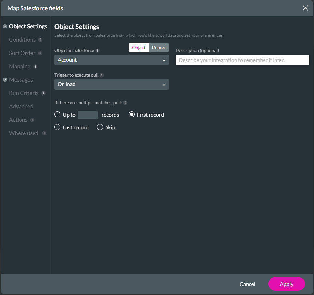Navigate to the Mapping section
The image size is (314, 295).
coord(20,66)
